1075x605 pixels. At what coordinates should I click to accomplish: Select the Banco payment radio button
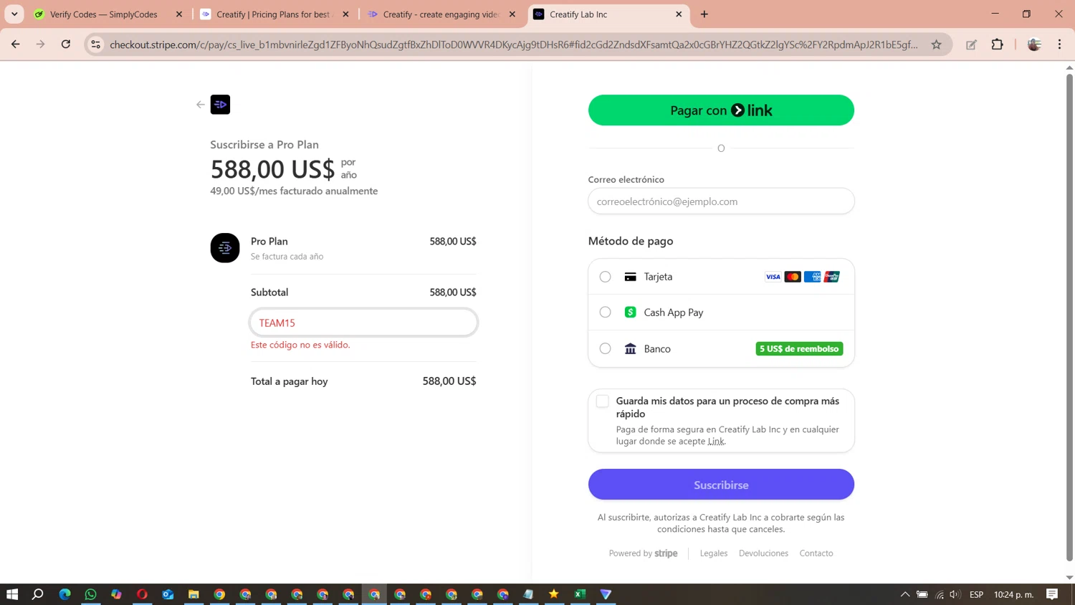pyautogui.click(x=606, y=349)
